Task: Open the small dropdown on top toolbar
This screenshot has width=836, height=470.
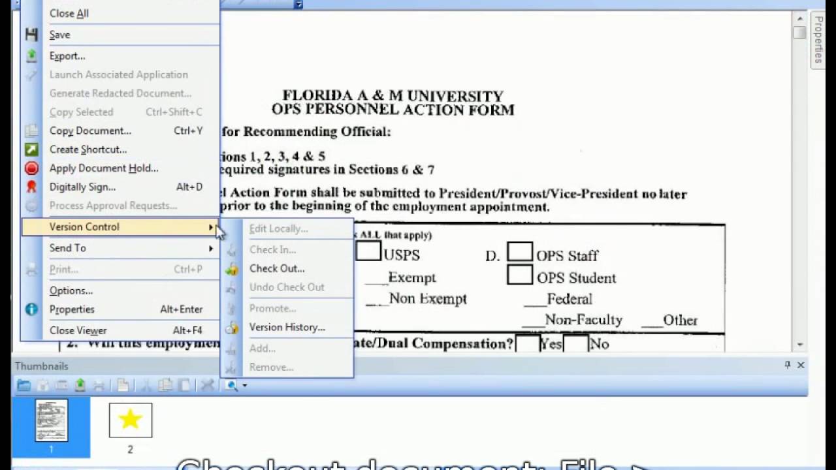Action: 298,5
